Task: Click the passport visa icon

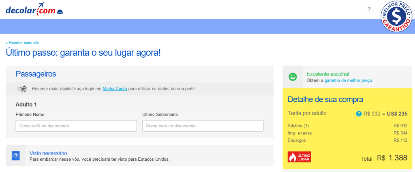Action: tap(16, 155)
